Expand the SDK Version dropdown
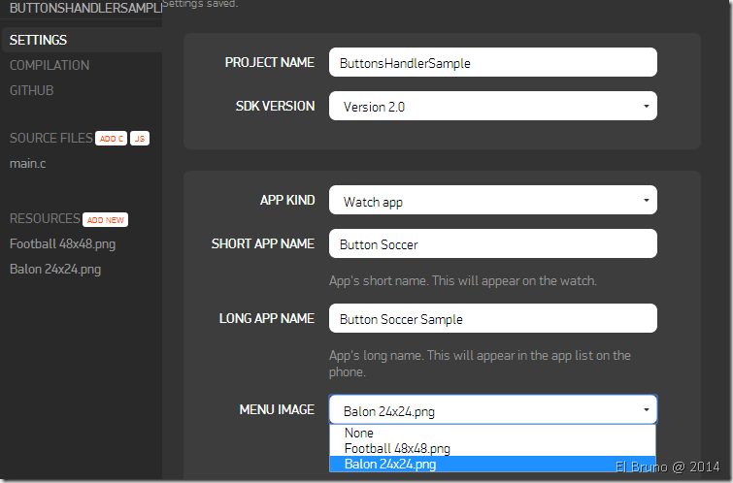Image resolution: width=733 pixels, height=483 pixels. pyautogui.click(x=492, y=107)
